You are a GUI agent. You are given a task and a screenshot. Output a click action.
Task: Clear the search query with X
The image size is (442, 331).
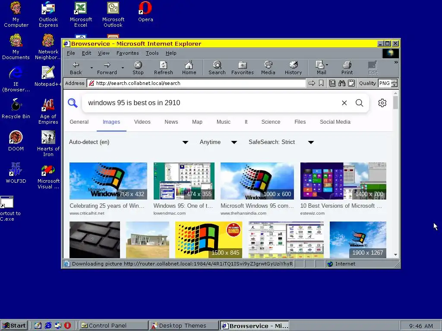[x=344, y=103]
